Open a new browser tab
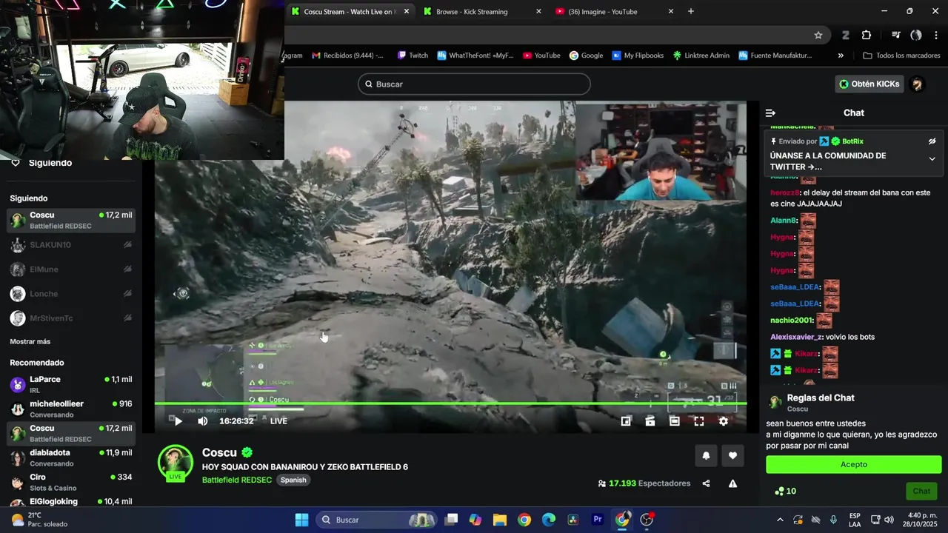948x533 pixels. 691,11
